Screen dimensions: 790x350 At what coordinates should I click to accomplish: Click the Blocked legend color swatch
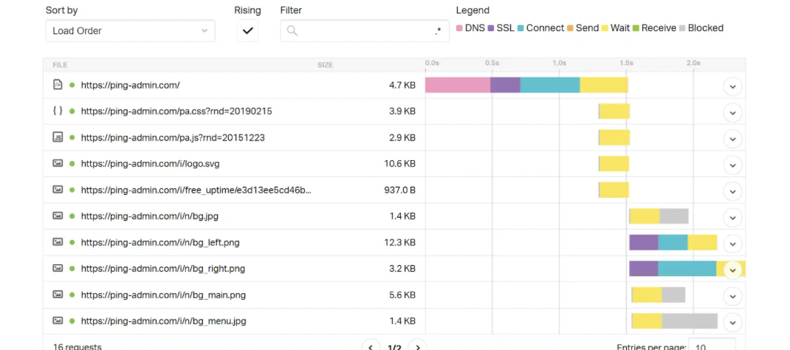(682, 28)
